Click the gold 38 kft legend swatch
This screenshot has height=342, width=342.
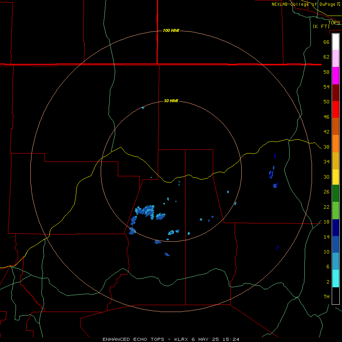coord(336,160)
